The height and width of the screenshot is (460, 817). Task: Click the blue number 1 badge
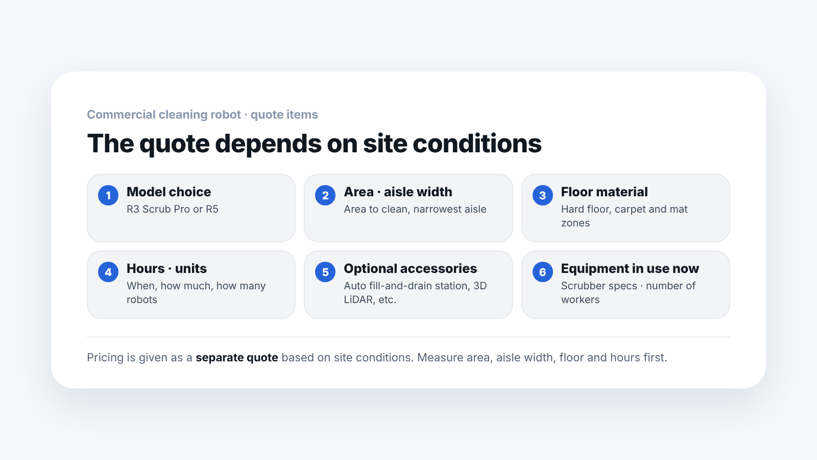(108, 195)
